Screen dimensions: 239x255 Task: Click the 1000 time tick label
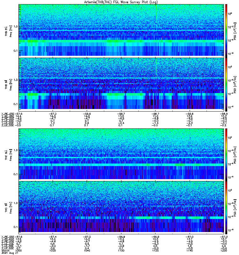tap(18, 251)
